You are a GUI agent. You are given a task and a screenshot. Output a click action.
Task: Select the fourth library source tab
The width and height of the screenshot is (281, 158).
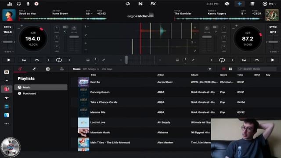pyautogui.click(x=62, y=69)
